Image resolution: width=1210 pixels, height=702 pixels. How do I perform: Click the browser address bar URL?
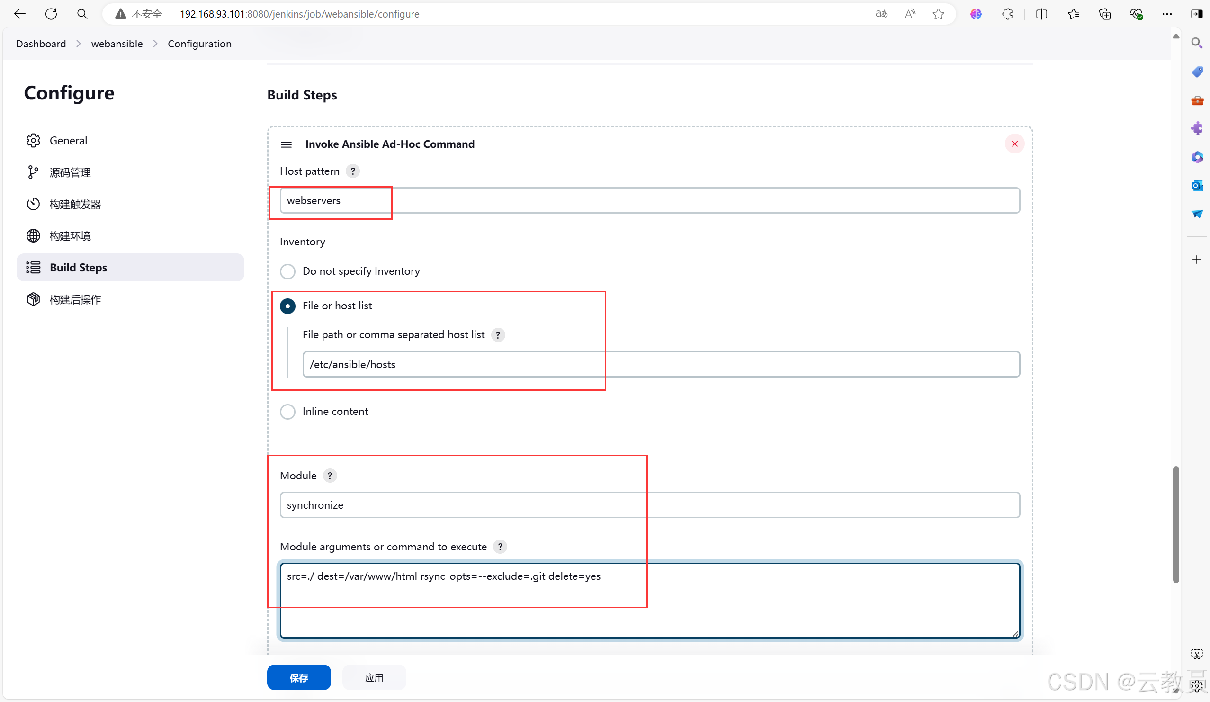point(299,14)
